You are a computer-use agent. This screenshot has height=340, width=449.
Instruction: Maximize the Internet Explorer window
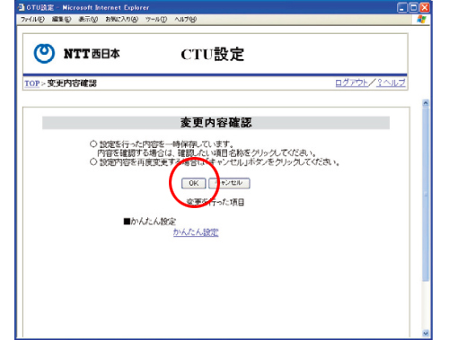coord(413,7)
